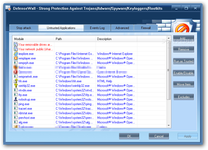Click the vertical scrollbar thumb
Screen dimensions: 208x150
(169, 70)
